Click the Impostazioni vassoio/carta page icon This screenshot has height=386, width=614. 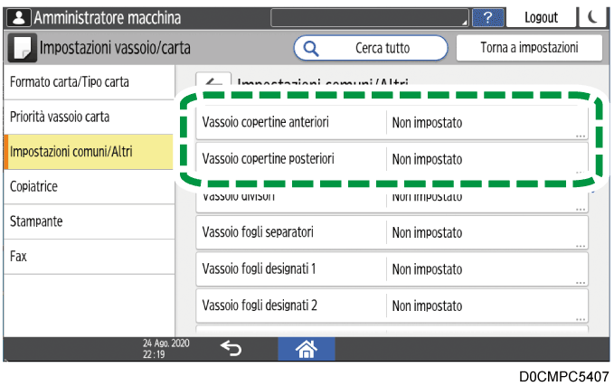pyautogui.click(x=24, y=48)
